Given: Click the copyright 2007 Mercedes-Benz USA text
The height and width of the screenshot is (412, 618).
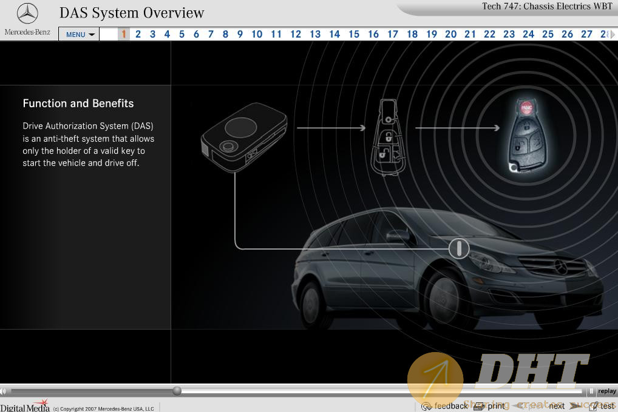Looking at the screenshot, I should click(x=103, y=409).
